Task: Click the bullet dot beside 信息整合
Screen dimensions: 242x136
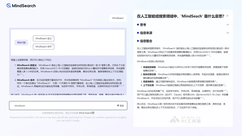Action: pos(138,41)
